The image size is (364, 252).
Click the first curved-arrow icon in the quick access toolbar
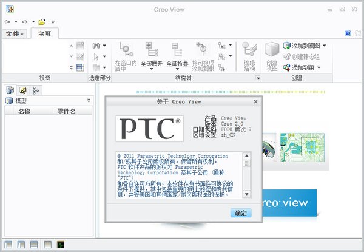tap(7, 22)
